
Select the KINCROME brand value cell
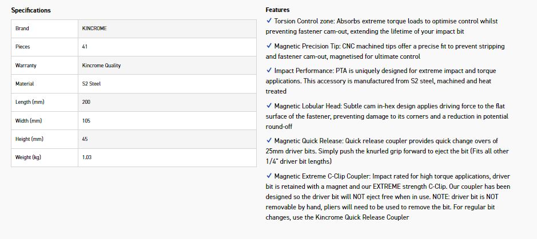(94, 29)
